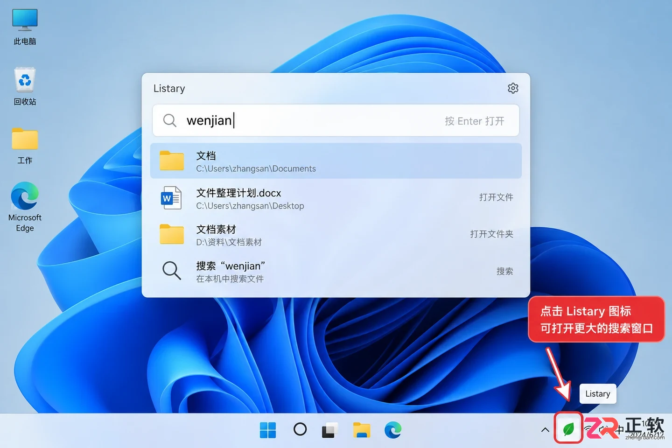Expand hidden tray icons chevron

point(545,430)
